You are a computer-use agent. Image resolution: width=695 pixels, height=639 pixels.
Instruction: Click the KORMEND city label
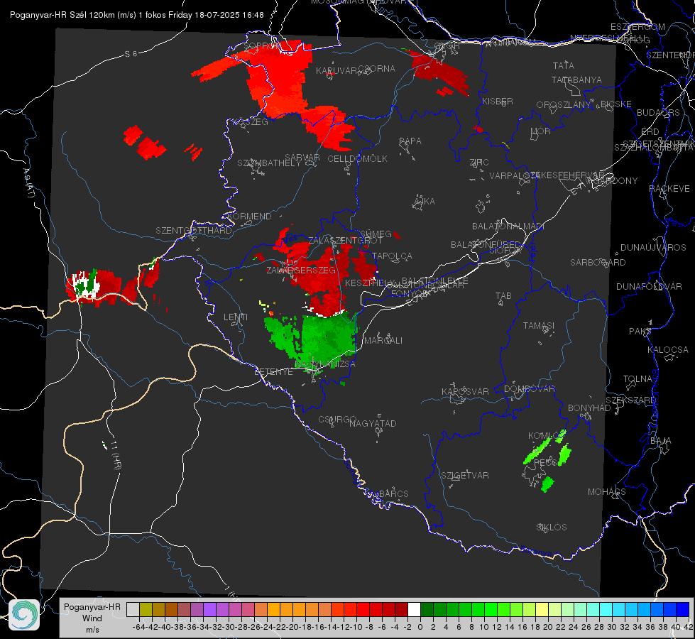click(x=250, y=217)
